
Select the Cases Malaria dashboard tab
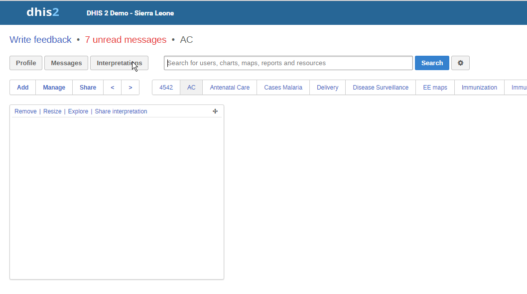283,88
